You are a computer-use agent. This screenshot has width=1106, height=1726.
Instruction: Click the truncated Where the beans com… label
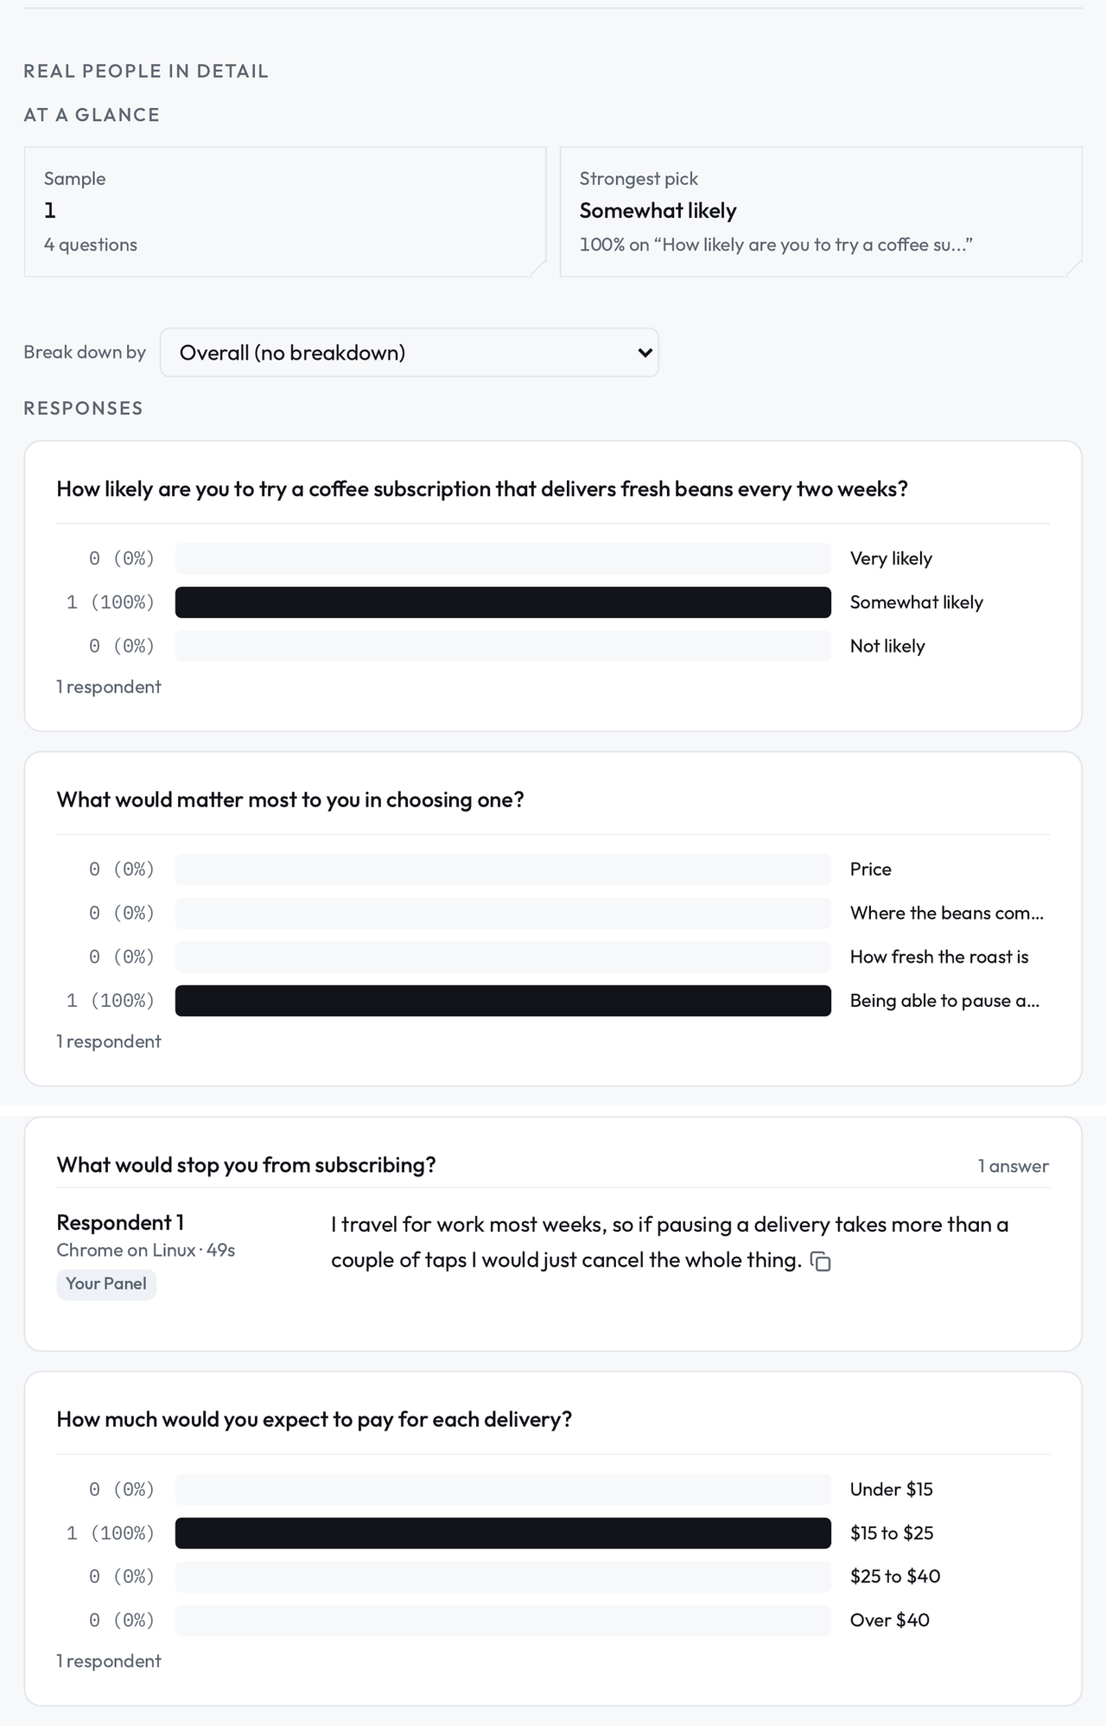[947, 914]
